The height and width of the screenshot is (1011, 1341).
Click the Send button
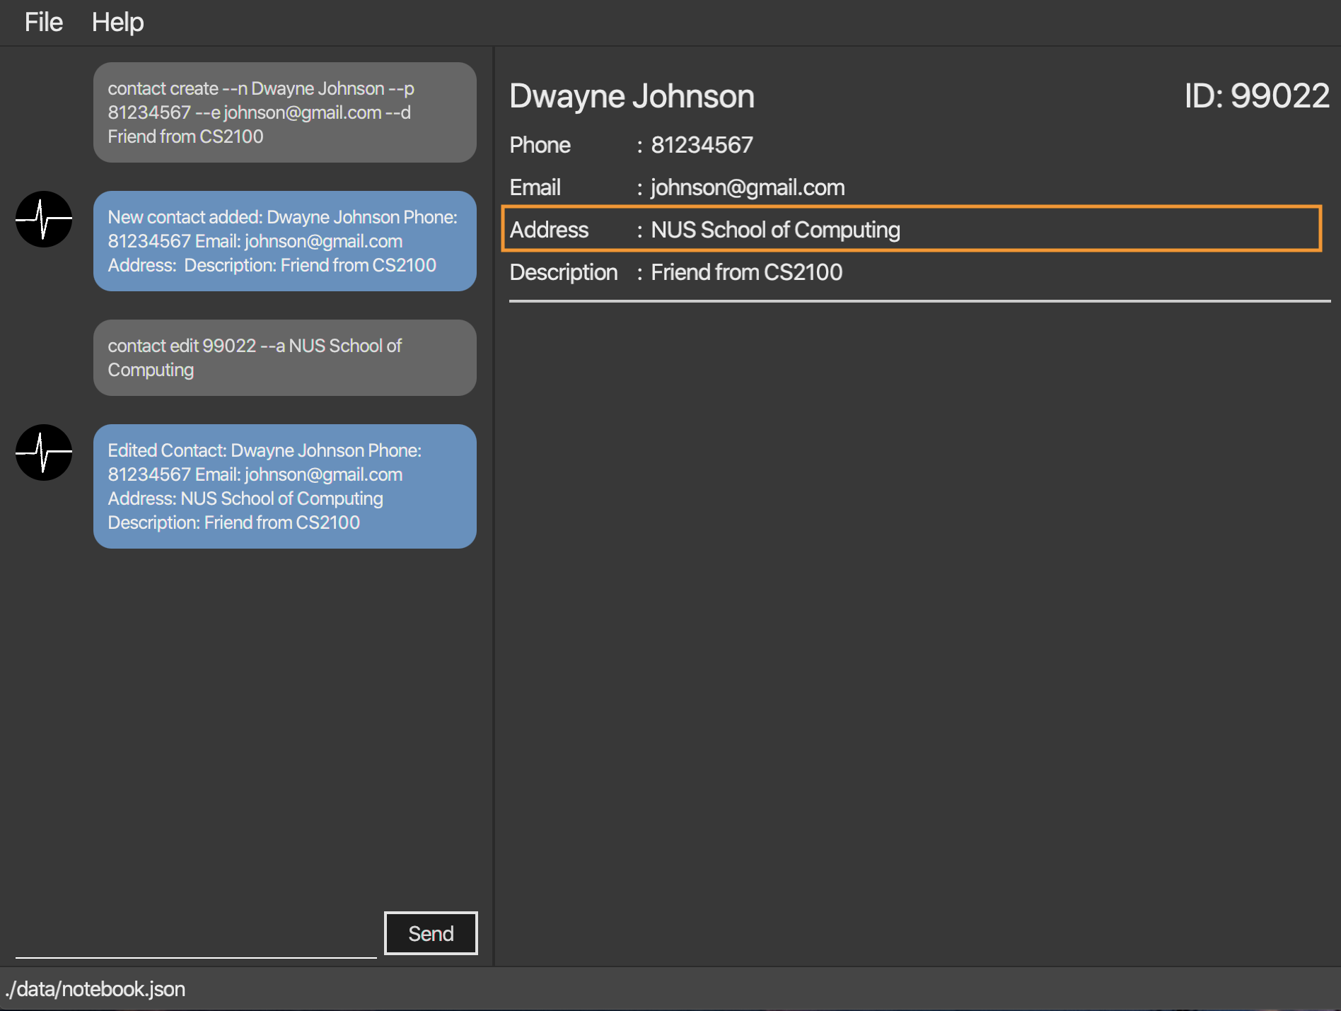click(431, 933)
